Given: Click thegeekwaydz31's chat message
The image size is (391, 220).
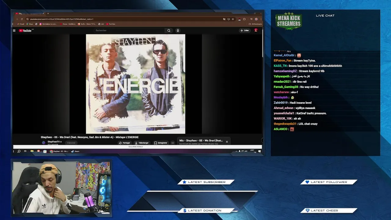Looking at the screenshot, I should pyautogui.click(x=296, y=124).
